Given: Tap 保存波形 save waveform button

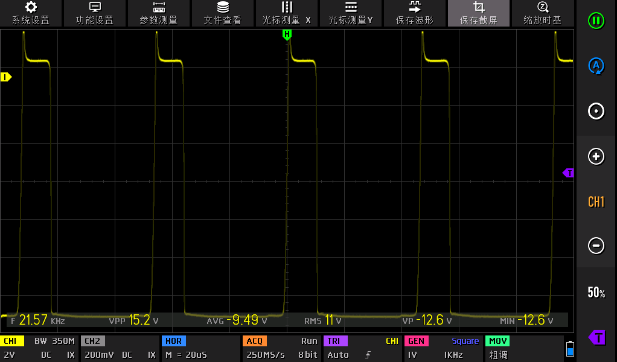Looking at the screenshot, I should (x=414, y=13).
